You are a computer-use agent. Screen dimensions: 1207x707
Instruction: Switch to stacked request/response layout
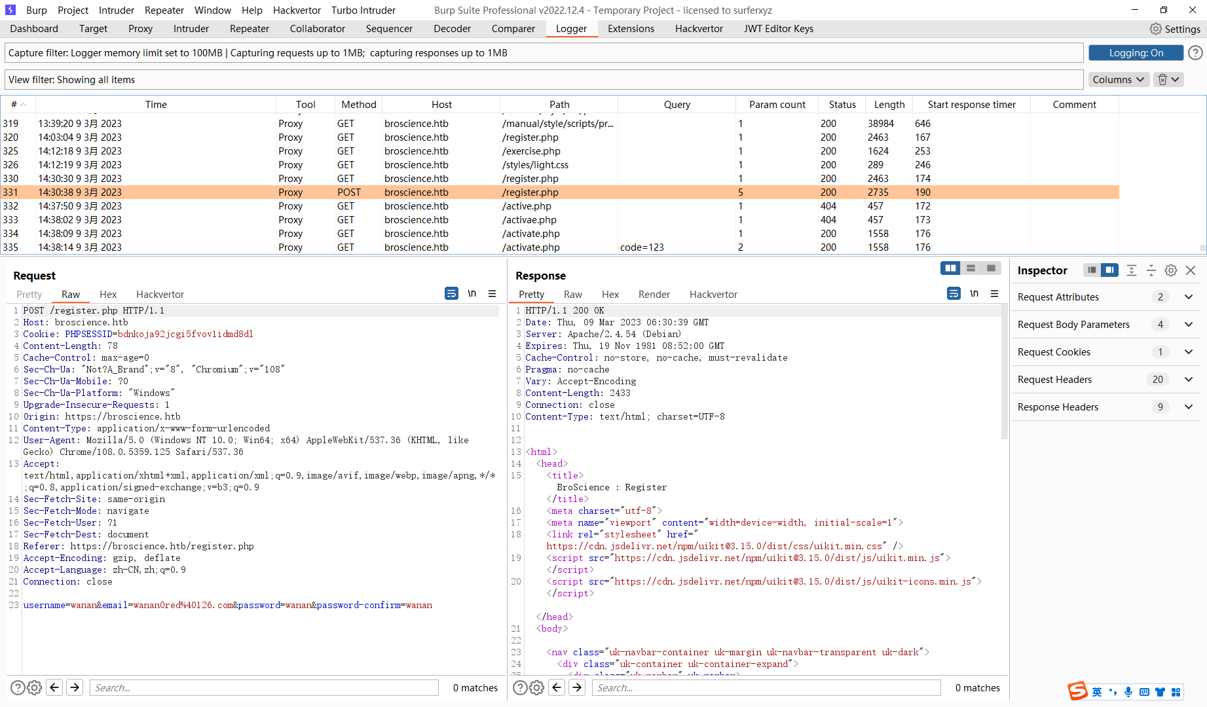971,268
